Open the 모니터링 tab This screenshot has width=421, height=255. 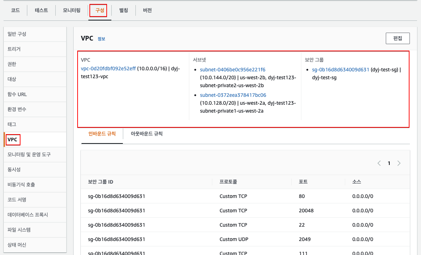(71, 10)
